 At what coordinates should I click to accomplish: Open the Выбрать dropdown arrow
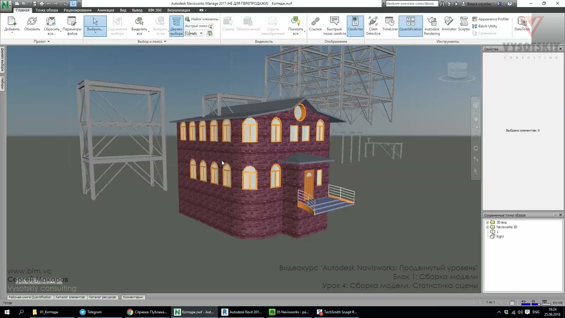click(x=95, y=33)
